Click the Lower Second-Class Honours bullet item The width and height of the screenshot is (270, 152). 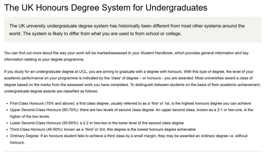click(x=97, y=123)
